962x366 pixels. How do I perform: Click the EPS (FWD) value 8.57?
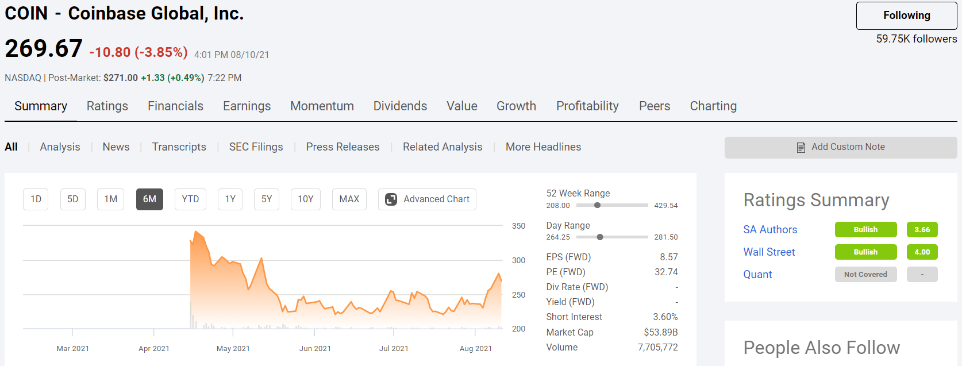click(x=668, y=257)
